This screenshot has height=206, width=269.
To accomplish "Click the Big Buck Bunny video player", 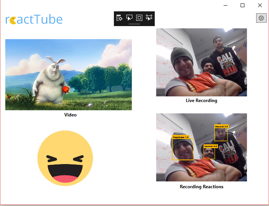I will click(x=68, y=75).
